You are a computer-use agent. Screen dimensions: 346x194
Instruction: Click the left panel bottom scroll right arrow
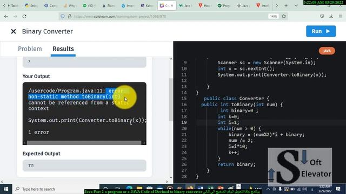167,182
